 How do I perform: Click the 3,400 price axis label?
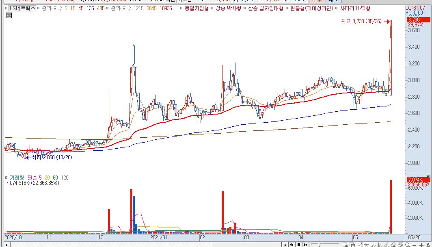[414, 47]
